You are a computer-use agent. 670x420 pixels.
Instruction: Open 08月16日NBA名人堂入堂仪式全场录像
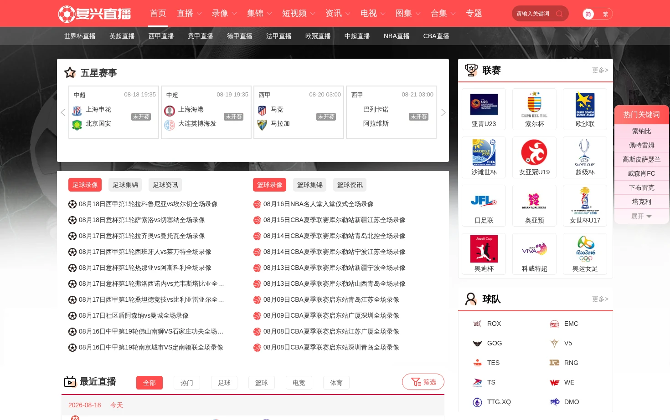[319, 204]
